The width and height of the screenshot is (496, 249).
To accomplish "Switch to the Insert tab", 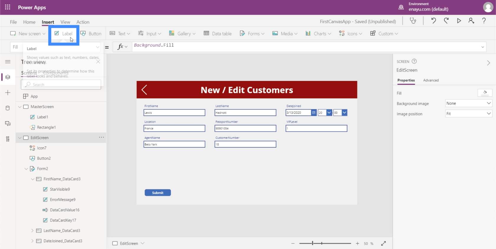I will pyautogui.click(x=48, y=22).
